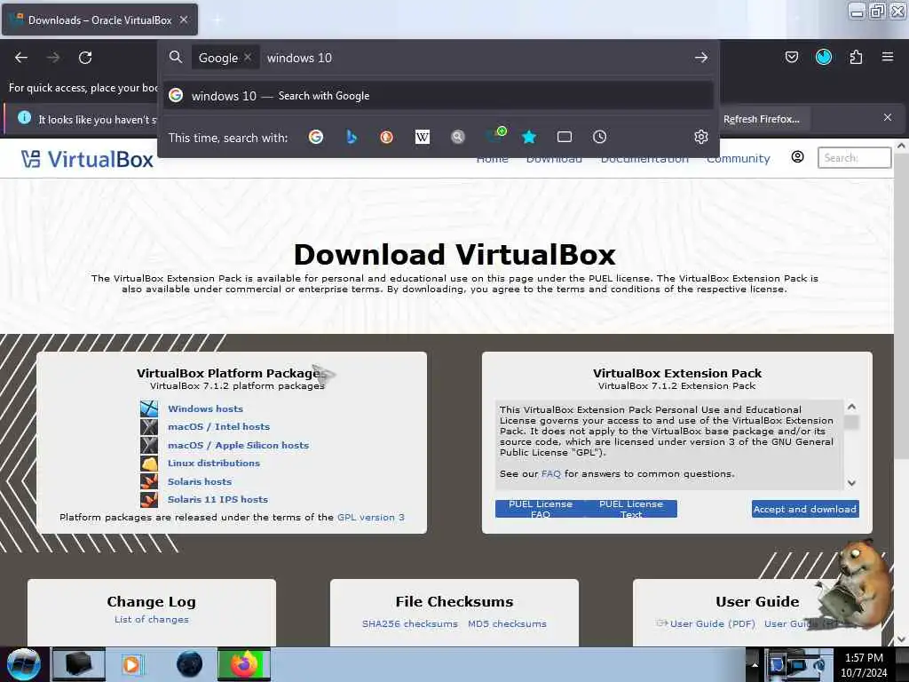Open a new tab with the plus button
The image size is (909, 682).
click(217, 20)
